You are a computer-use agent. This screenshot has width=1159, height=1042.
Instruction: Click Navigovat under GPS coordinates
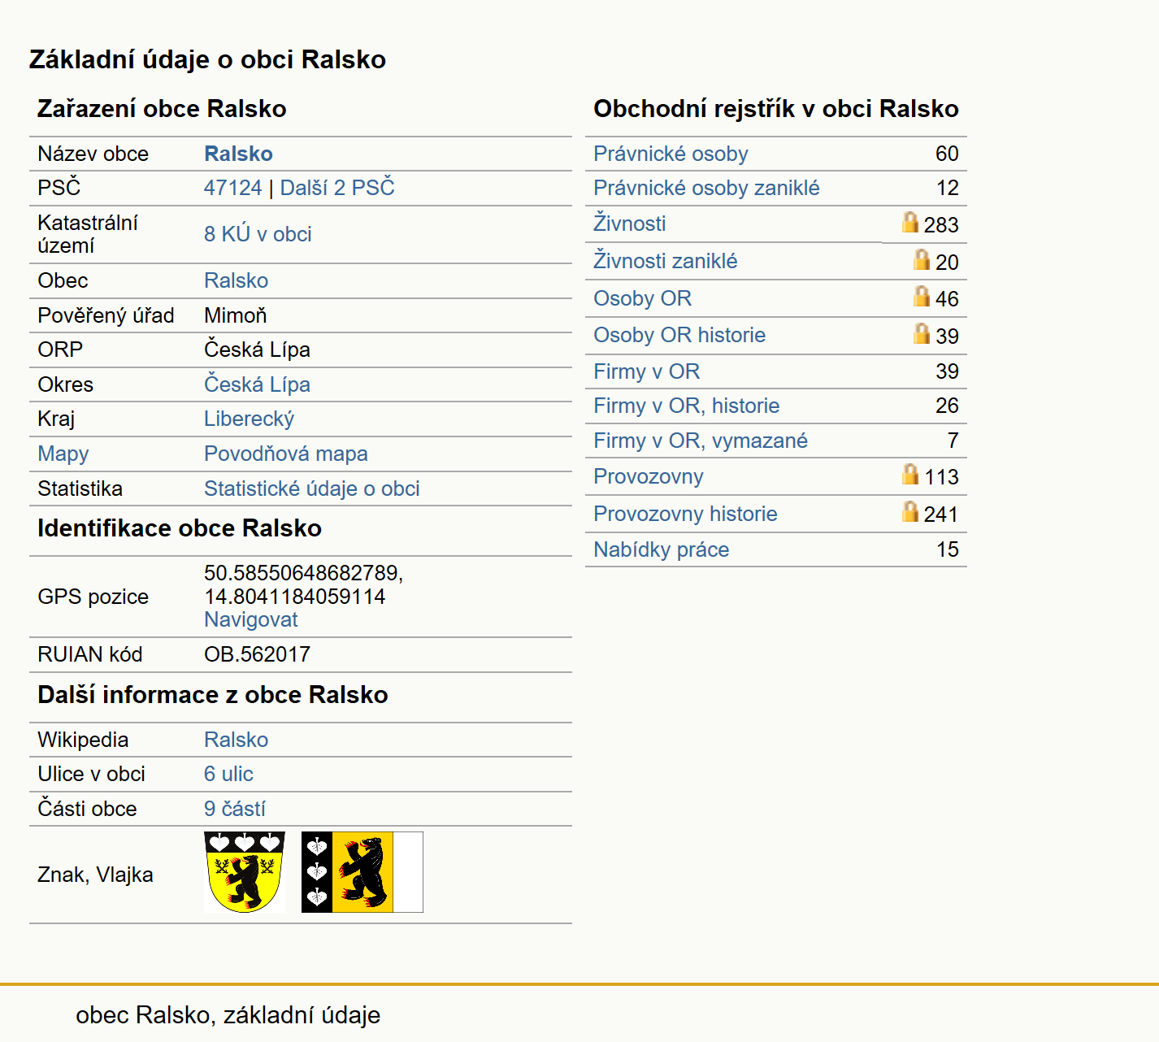click(x=251, y=619)
